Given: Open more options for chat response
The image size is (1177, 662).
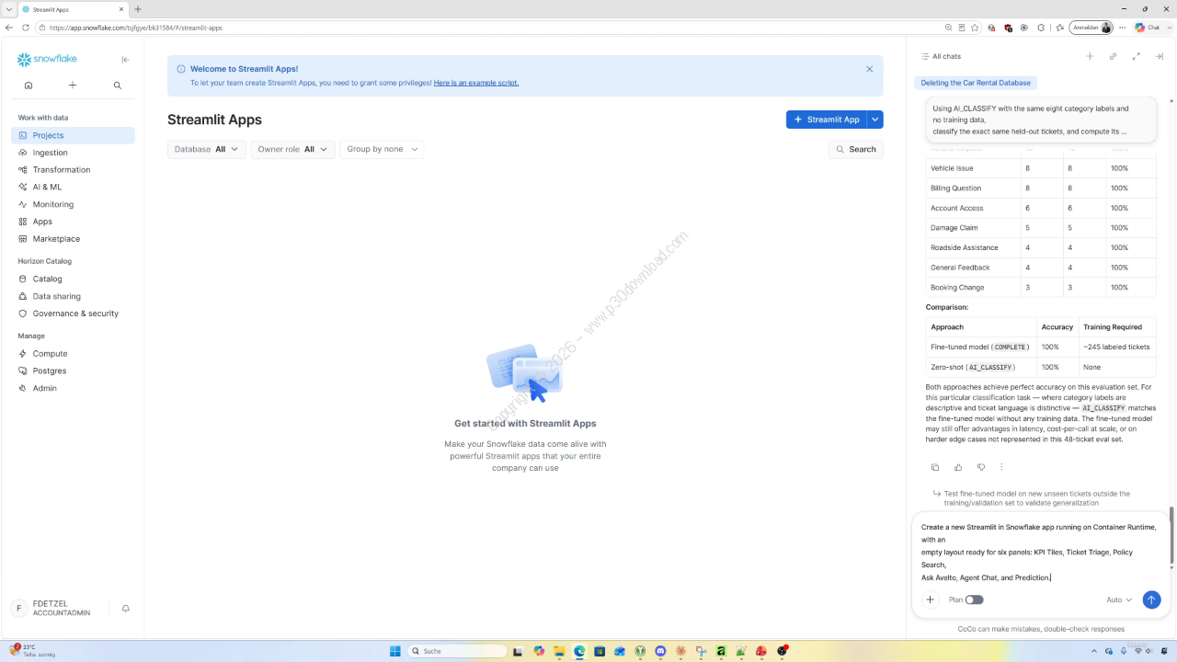Looking at the screenshot, I should click(x=1001, y=467).
